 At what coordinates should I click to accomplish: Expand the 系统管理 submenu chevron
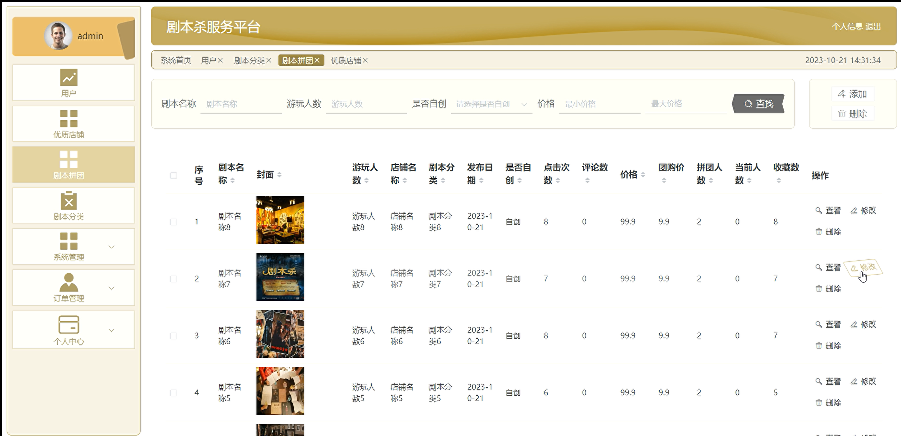112,247
